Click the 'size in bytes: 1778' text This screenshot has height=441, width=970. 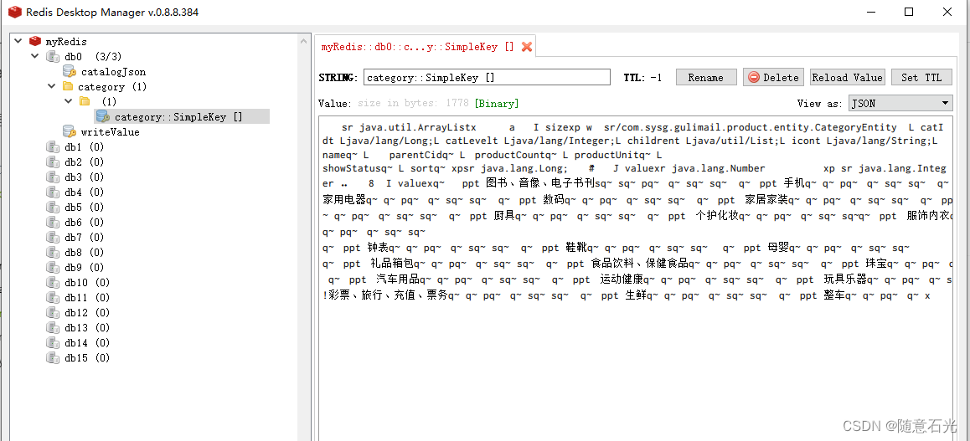tap(414, 103)
